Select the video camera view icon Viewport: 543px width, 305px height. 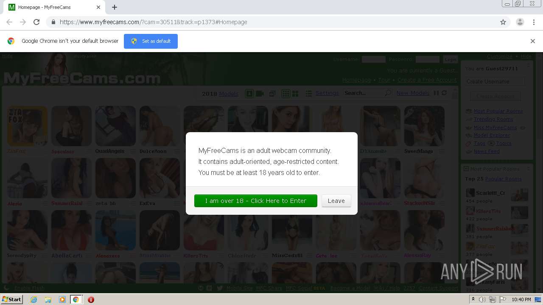pos(260,94)
